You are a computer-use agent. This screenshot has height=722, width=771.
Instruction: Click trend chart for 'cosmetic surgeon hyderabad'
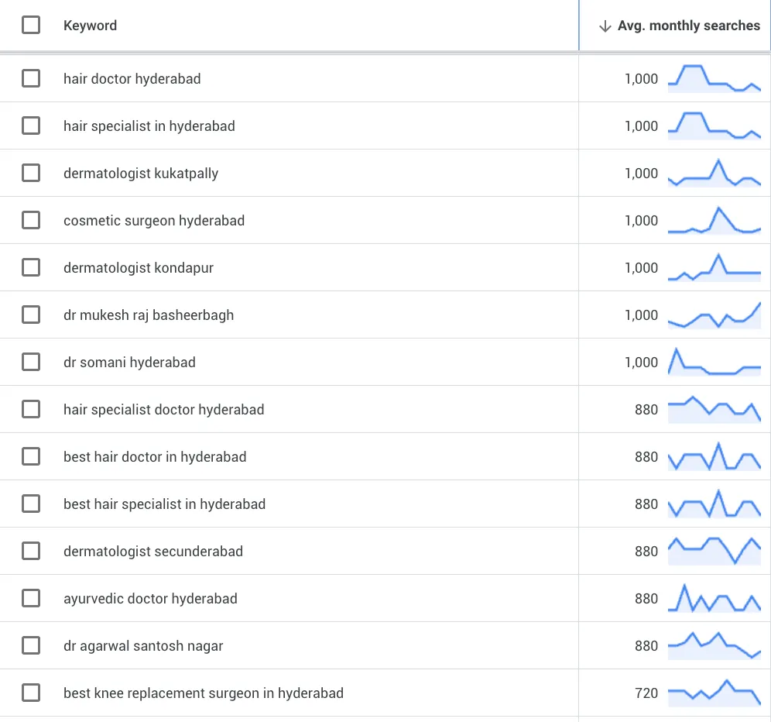point(714,220)
